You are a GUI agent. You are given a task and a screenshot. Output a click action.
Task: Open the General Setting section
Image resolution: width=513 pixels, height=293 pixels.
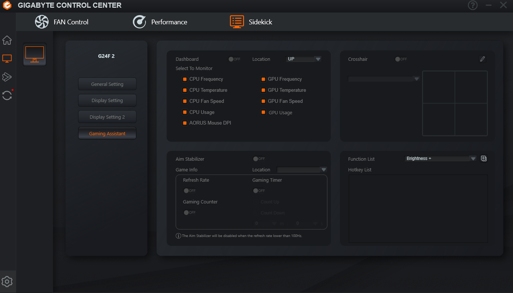[x=107, y=84]
